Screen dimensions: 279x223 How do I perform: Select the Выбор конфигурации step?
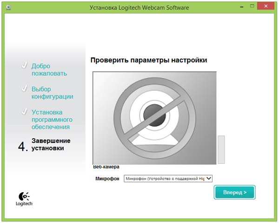52,93
